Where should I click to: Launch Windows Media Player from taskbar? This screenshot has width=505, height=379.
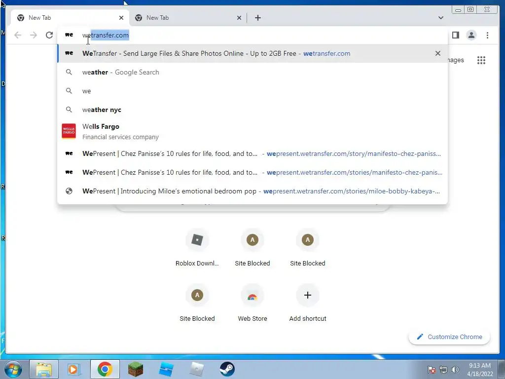tap(74, 369)
